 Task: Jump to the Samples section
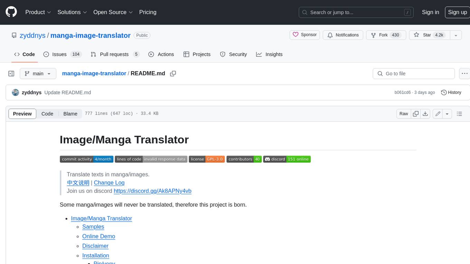pyautogui.click(x=93, y=227)
